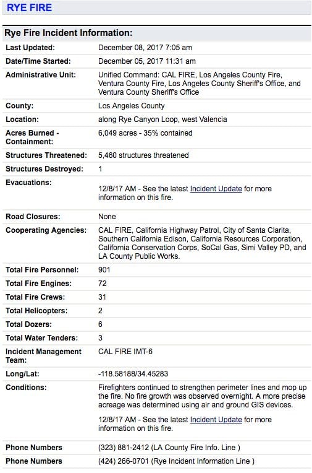Click the CAL FIRE IMT-6 team text

pyautogui.click(x=125, y=352)
